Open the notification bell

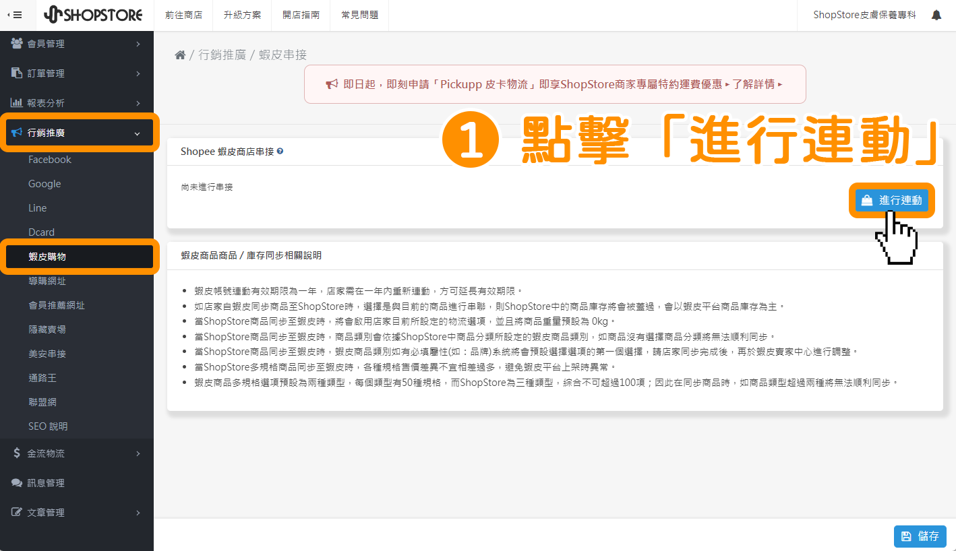point(936,15)
